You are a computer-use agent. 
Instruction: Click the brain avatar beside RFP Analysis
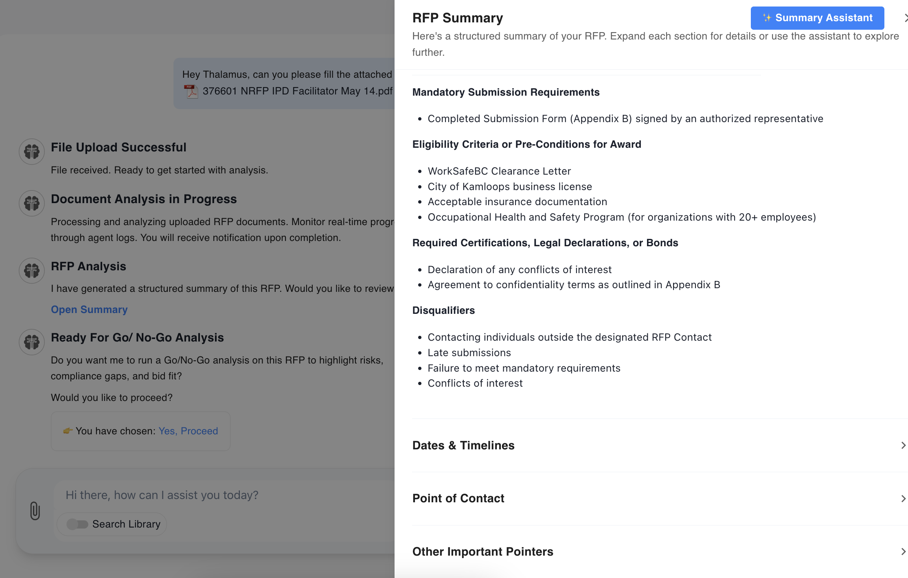pyautogui.click(x=32, y=270)
